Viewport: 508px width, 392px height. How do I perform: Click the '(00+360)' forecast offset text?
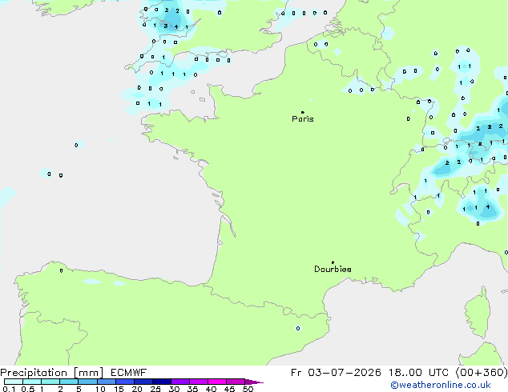[x=482, y=373]
